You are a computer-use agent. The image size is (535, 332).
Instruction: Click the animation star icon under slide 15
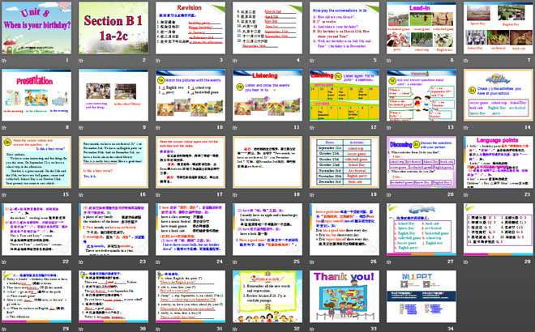coord(4,194)
